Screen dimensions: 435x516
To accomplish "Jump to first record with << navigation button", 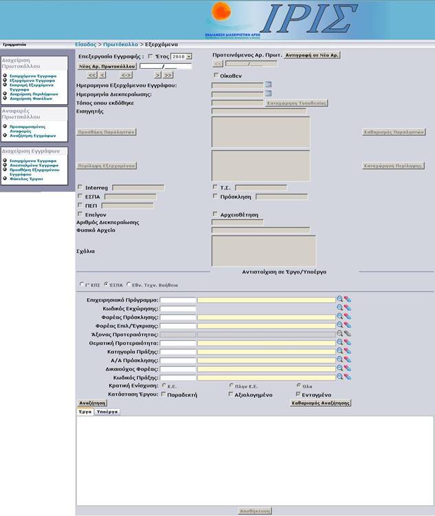I will pyautogui.click(x=92, y=75).
